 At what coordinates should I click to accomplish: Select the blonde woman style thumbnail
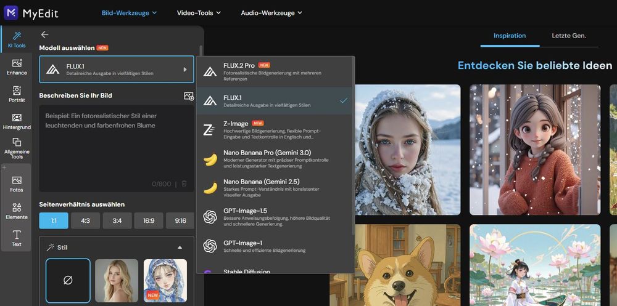pos(117,281)
